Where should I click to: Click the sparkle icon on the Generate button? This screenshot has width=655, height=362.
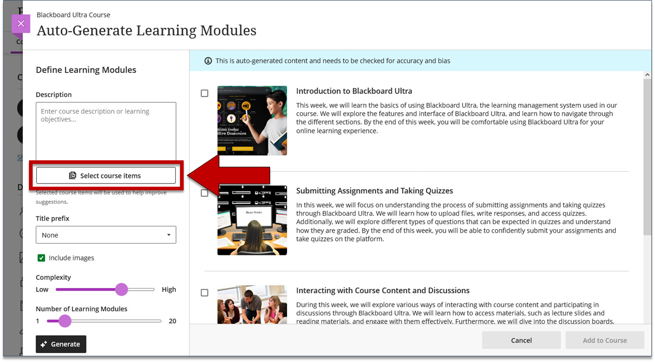click(x=44, y=344)
